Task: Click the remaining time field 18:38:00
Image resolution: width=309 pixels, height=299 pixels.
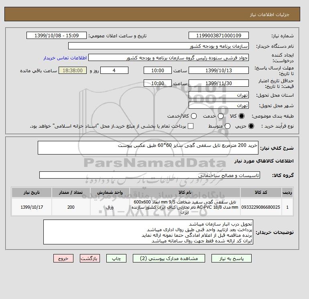Action: 73,70
